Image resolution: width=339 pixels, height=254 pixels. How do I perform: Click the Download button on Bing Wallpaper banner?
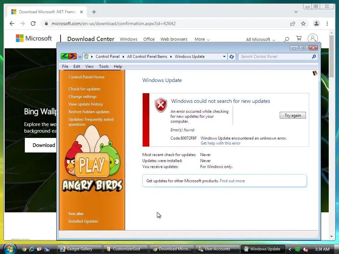pos(41,145)
